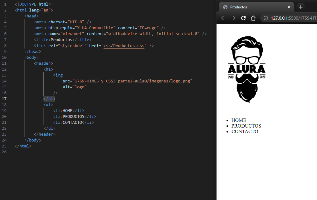Click the li CONTACTO line in code
317x200 pixels.
click(73, 123)
